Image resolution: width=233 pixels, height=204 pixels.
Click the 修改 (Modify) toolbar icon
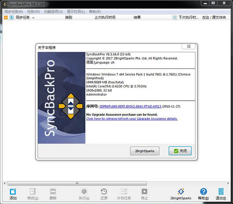pyautogui.click(x=33, y=192)
